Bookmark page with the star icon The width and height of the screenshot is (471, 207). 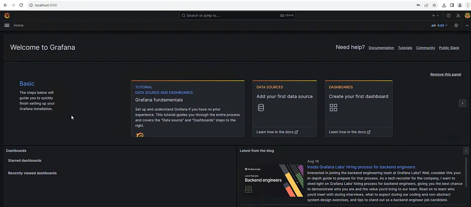pyautogui.click(x=434, y=5)
